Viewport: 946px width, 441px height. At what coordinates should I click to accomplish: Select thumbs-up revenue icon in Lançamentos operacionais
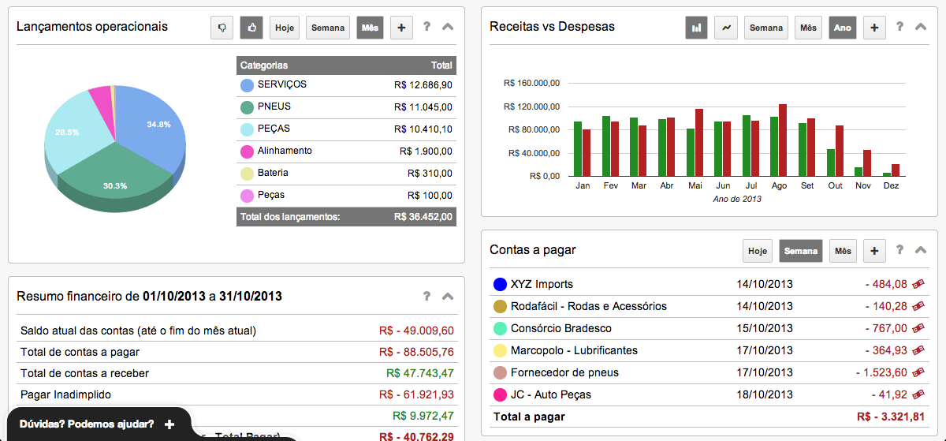pyautogui.click(x=251, y=28)
